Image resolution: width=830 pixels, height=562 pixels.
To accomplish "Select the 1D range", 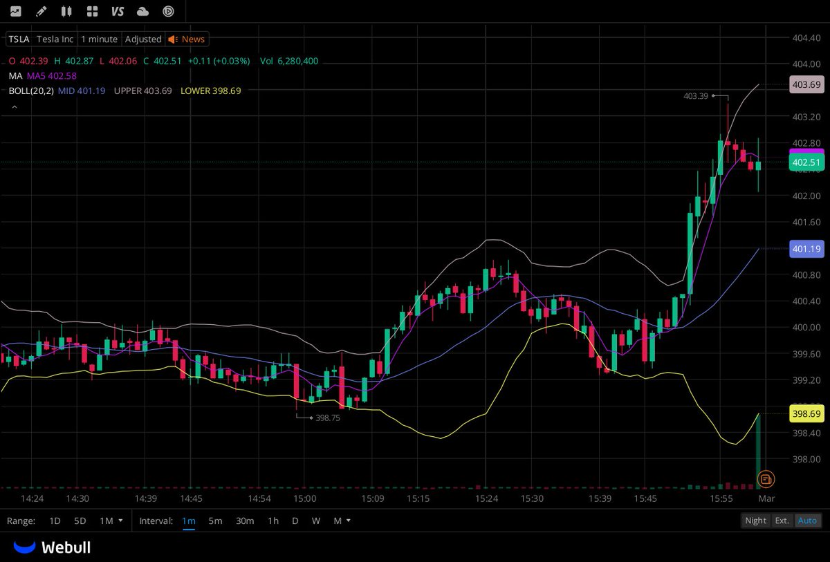I will pos(55,521).
